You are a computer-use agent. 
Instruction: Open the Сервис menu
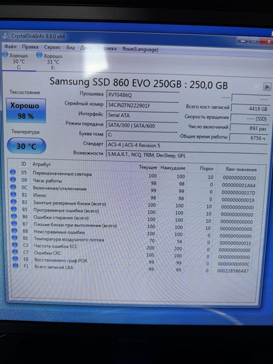click(53, 47)
